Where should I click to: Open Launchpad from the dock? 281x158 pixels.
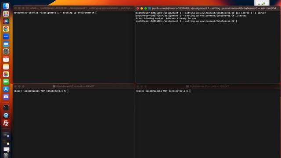tap(6, 14)
